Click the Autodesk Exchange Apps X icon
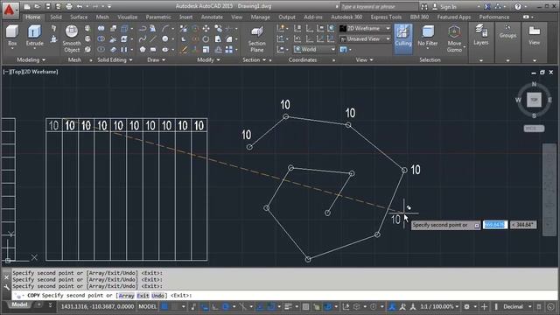560x315 pixels. coord(487,6)
